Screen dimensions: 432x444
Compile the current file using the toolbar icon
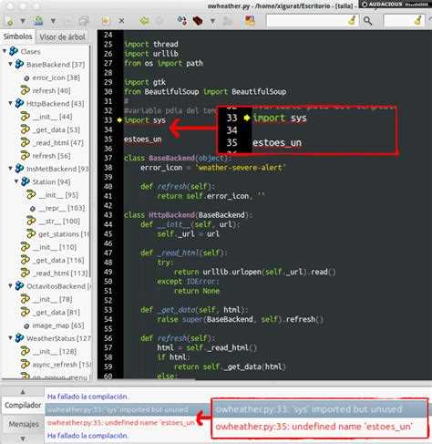[x=182, y=21]
